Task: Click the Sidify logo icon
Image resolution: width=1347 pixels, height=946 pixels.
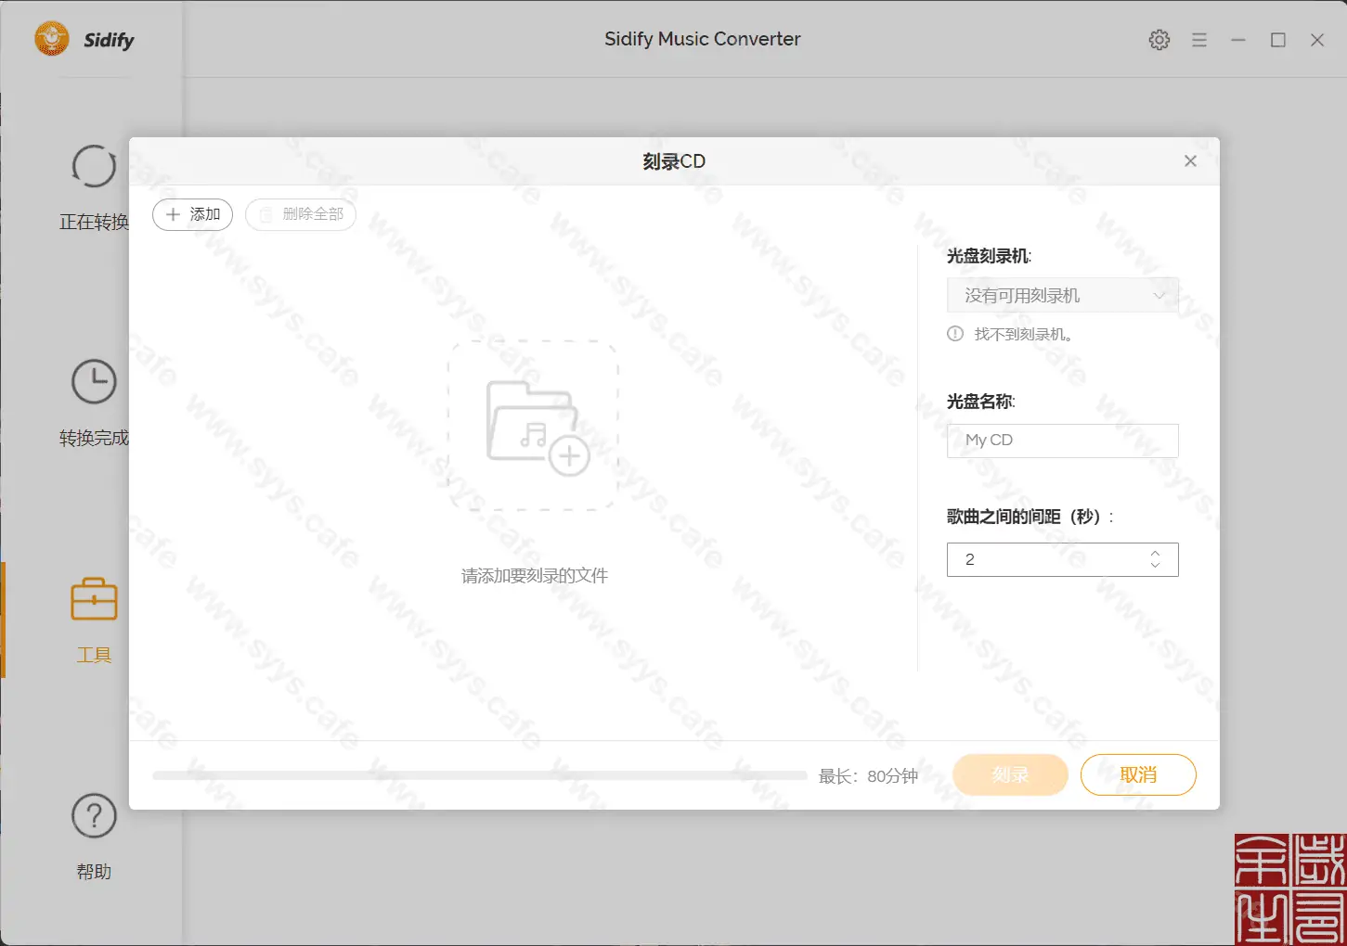Action: point(51,39)
